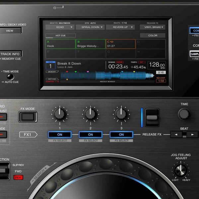The width and height of the screenshot is (199, 199).
Task: Toggle the FX 3 ON button
Action: click(121, 135)
